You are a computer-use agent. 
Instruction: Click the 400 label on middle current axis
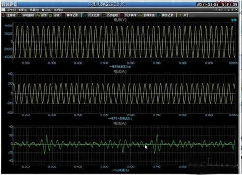(x=10, y=74)
